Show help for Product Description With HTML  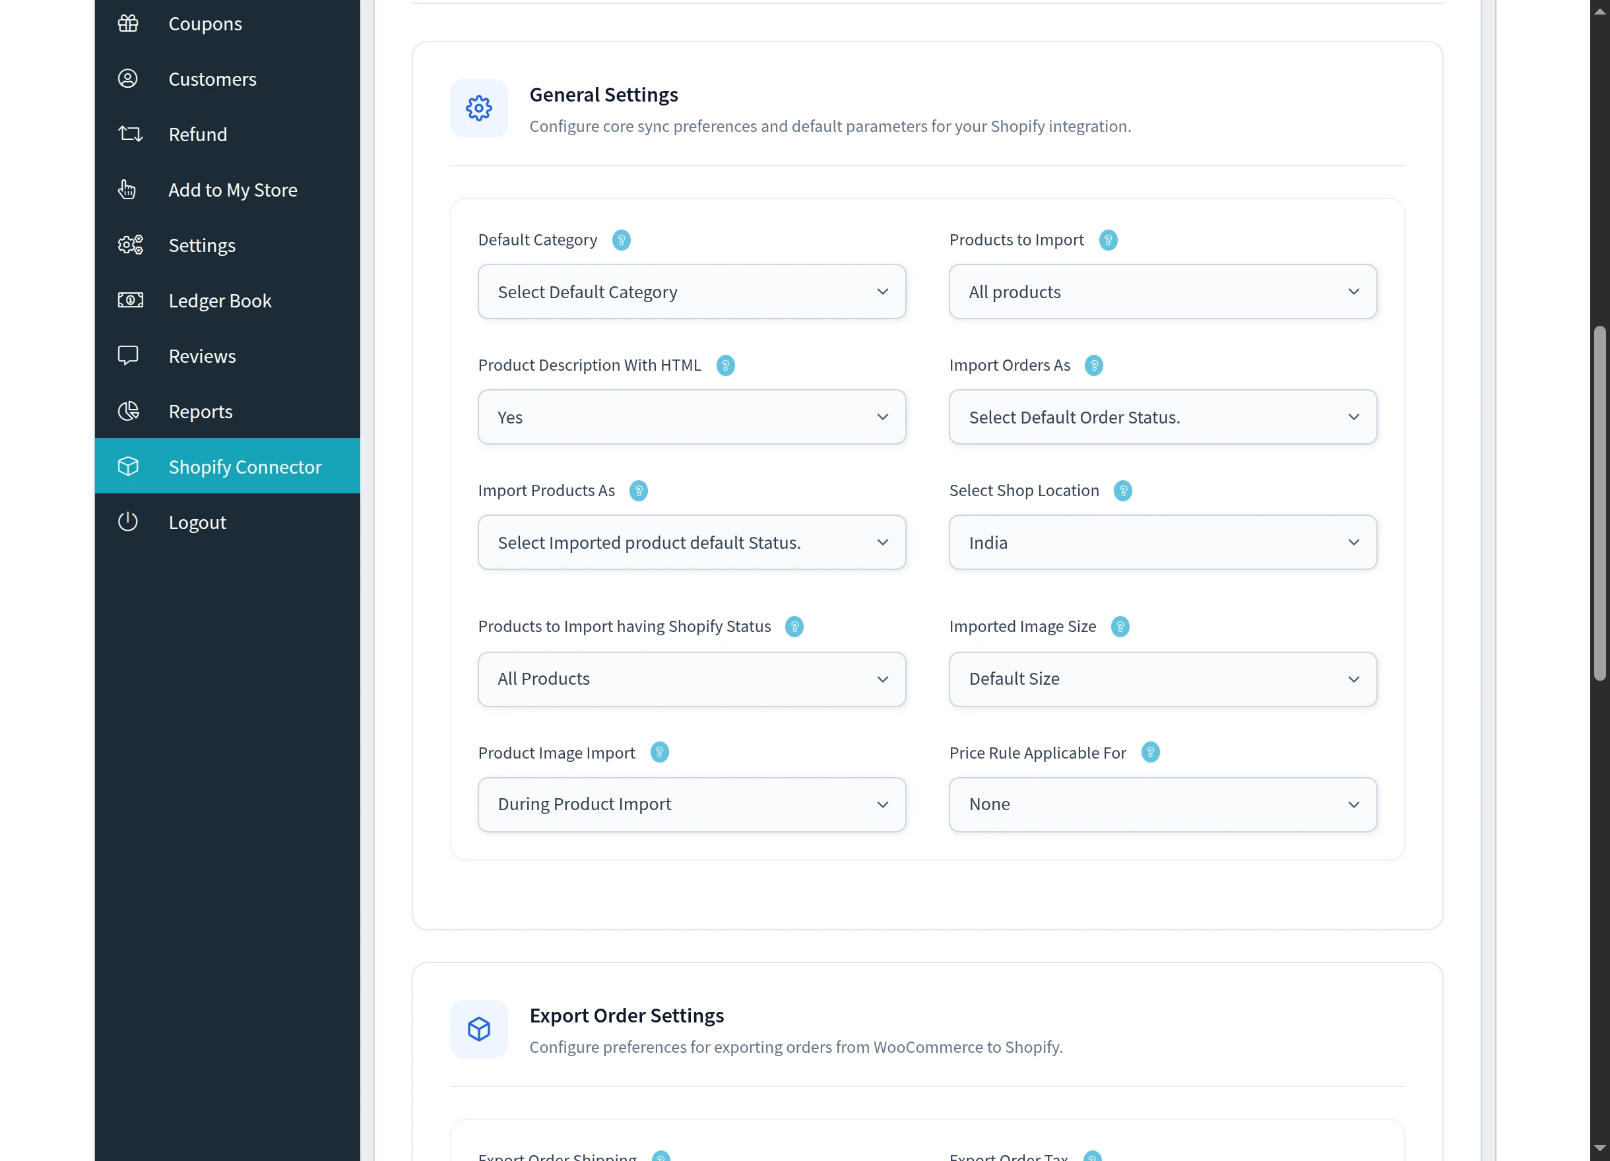click(x=726, y=365)
